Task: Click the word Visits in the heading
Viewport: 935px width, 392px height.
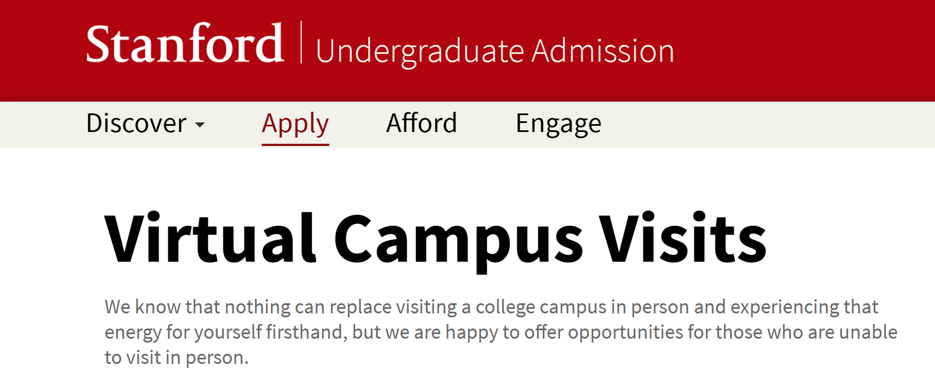Action: 683,237
